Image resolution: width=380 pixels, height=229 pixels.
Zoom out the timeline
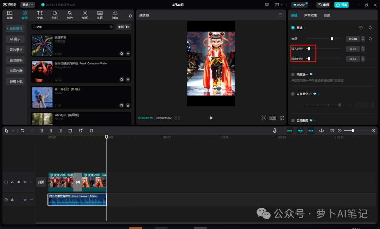340,131
